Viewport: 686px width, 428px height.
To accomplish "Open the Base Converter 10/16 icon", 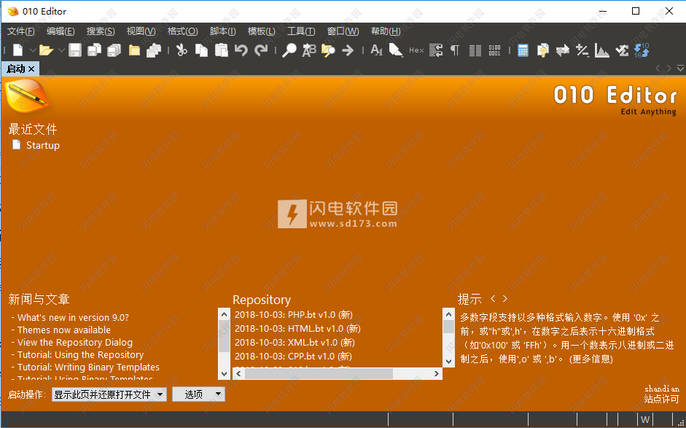I will 642,50.
